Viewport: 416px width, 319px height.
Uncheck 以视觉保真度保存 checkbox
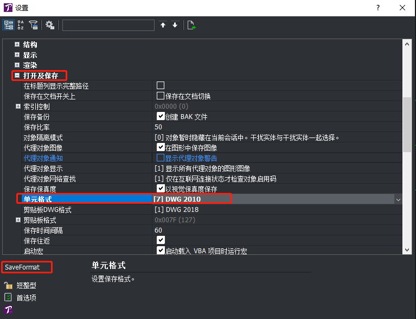point(161,189)
